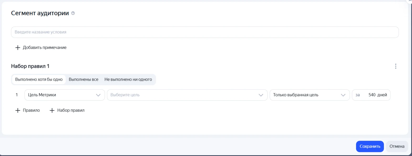Click the plus icon beside Правило
This screenshot has width=412, height=156.
click(18, 110)
